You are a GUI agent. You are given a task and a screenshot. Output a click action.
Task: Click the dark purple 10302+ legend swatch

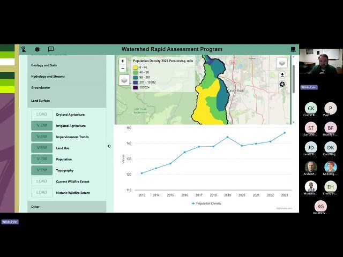pos(136,87)
